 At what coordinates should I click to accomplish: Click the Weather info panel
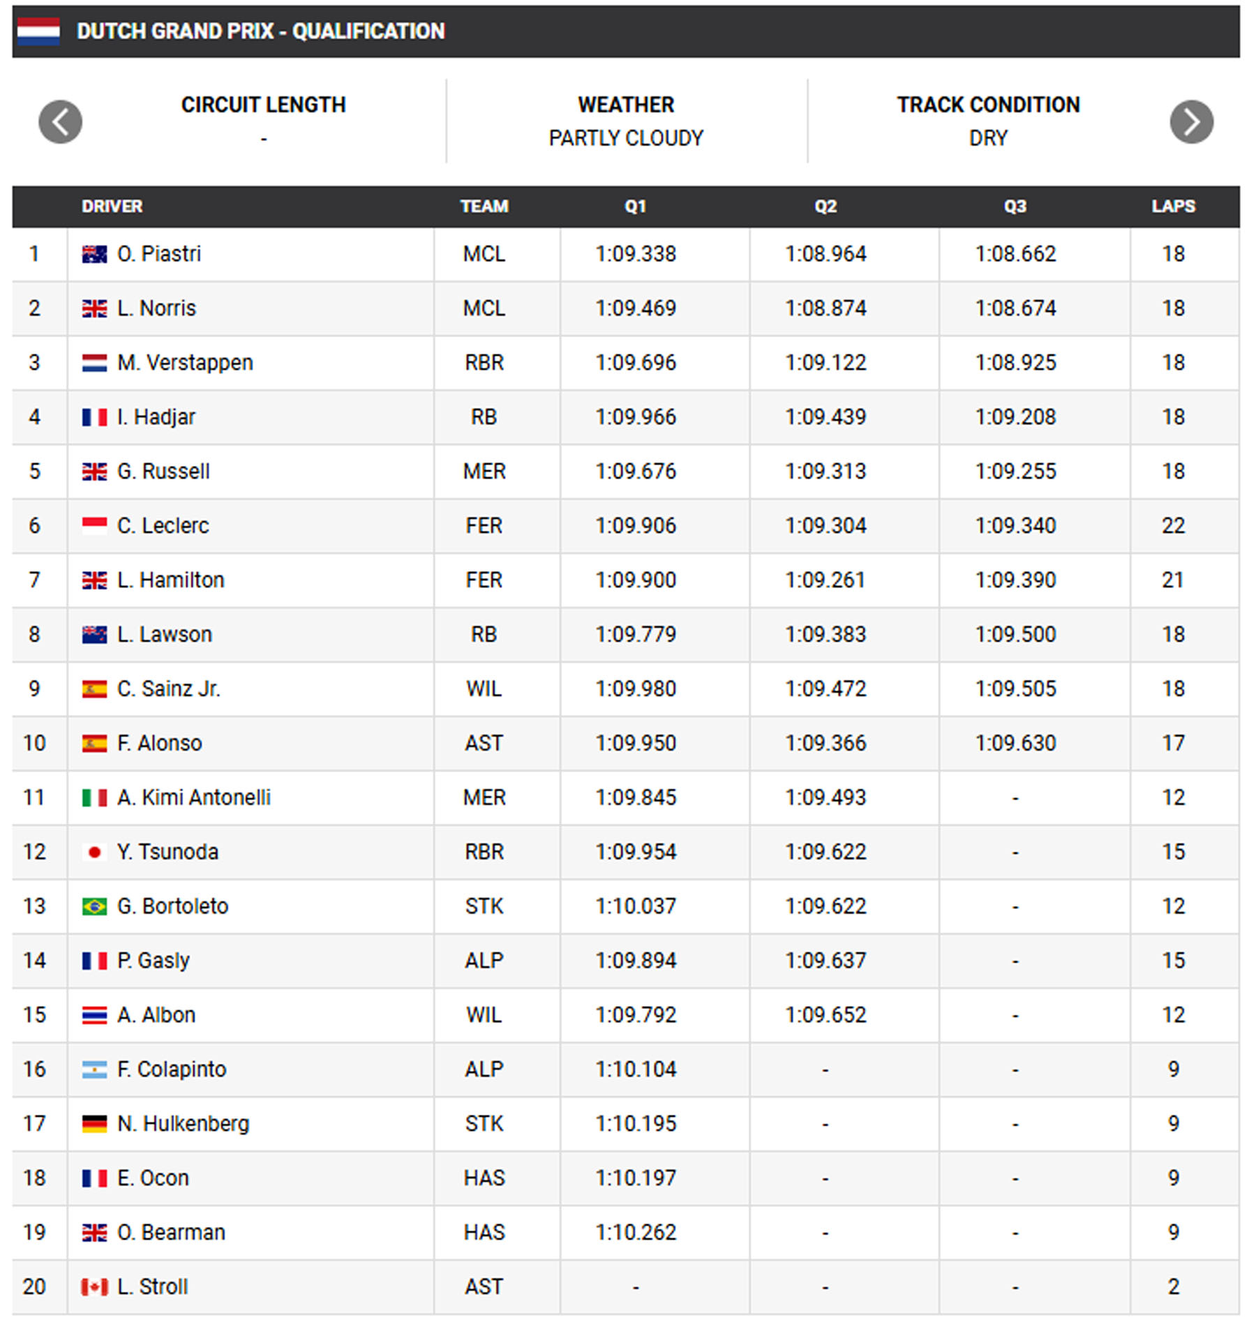(626, 121)
